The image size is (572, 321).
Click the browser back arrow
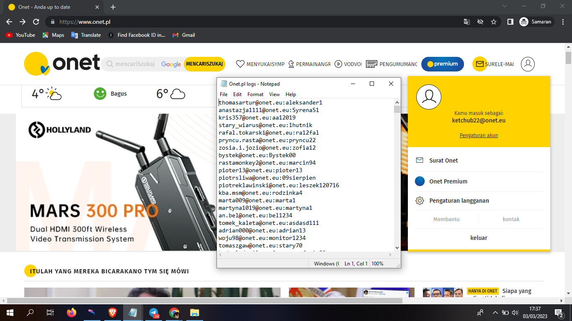(9, 22)
